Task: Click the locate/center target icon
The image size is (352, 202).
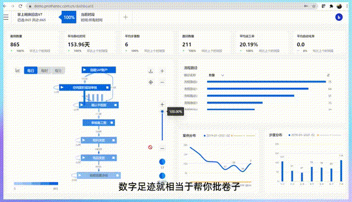Action: pos(151,82)
